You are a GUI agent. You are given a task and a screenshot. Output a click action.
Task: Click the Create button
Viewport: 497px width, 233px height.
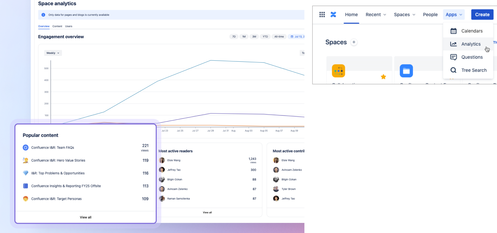482,15
